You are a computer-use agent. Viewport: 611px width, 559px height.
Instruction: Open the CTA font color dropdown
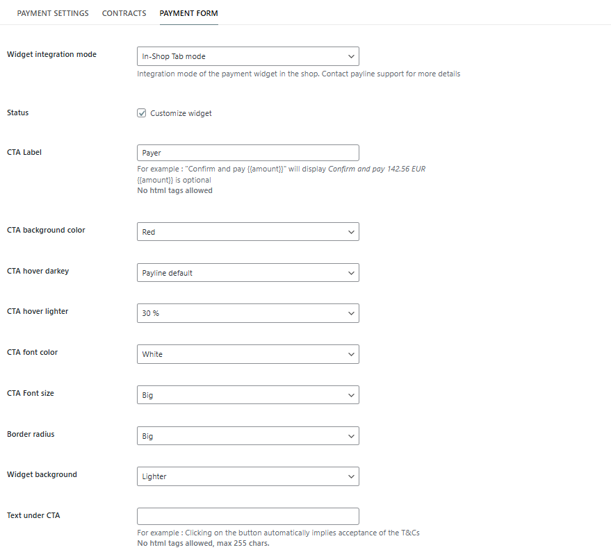click(x=247, y=354)
